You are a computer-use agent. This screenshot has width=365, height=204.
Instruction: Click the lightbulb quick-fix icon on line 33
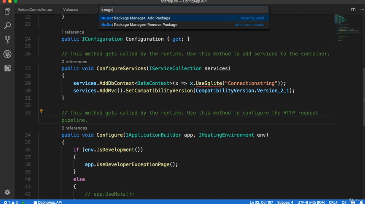coord(42,111)
